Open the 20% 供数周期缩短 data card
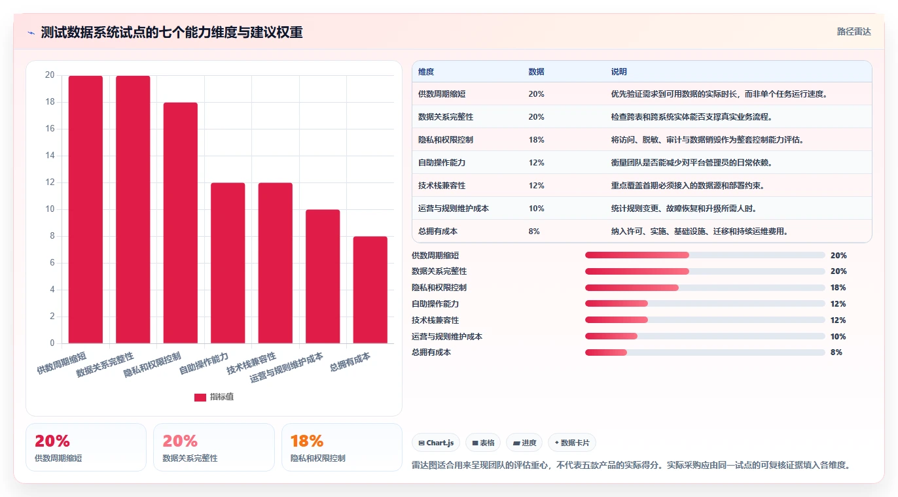The width and height of the screenshot is (898, 497). 86,447
